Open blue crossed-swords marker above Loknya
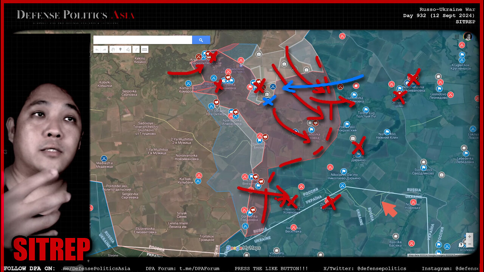The image size is (484, 272). tap(473, 129)
